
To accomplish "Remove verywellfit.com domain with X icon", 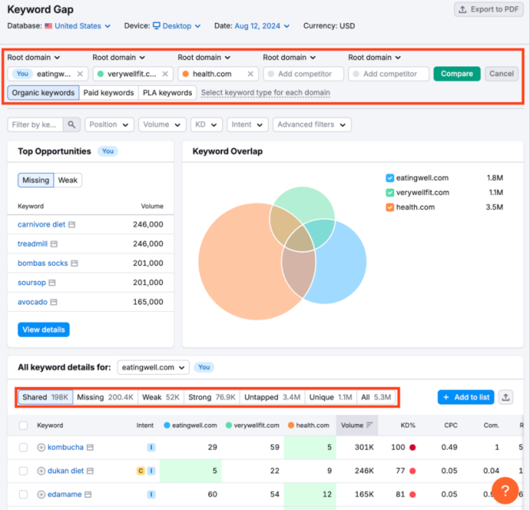I will (x=165, y=74).
